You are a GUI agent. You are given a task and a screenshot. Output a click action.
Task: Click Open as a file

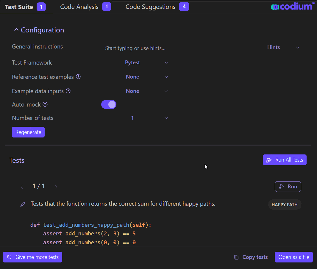(293, 257)
